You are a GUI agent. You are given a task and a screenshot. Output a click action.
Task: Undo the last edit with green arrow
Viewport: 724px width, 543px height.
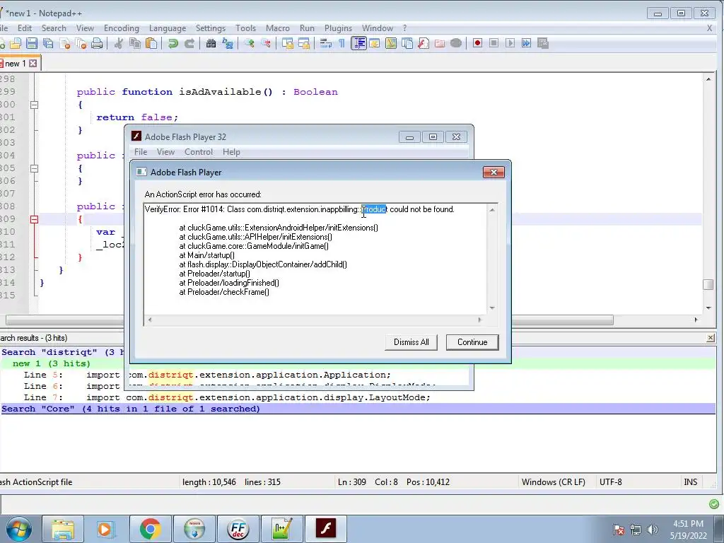(x=173, y=43)
